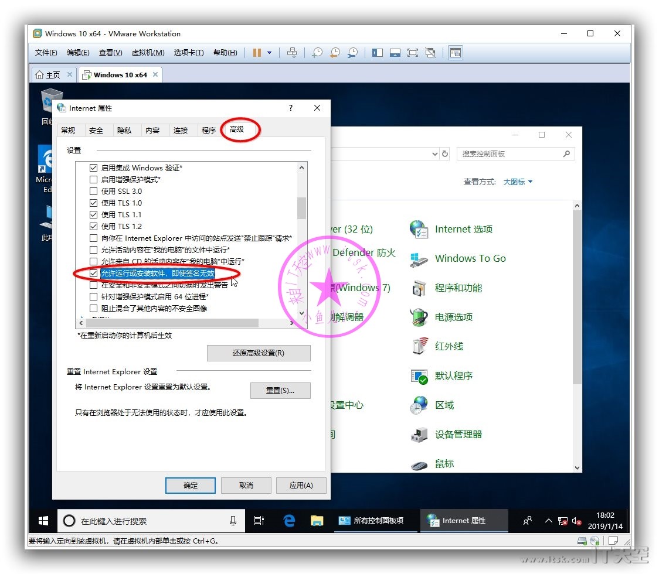Launch Edge from the taskbar

[289, 521]
